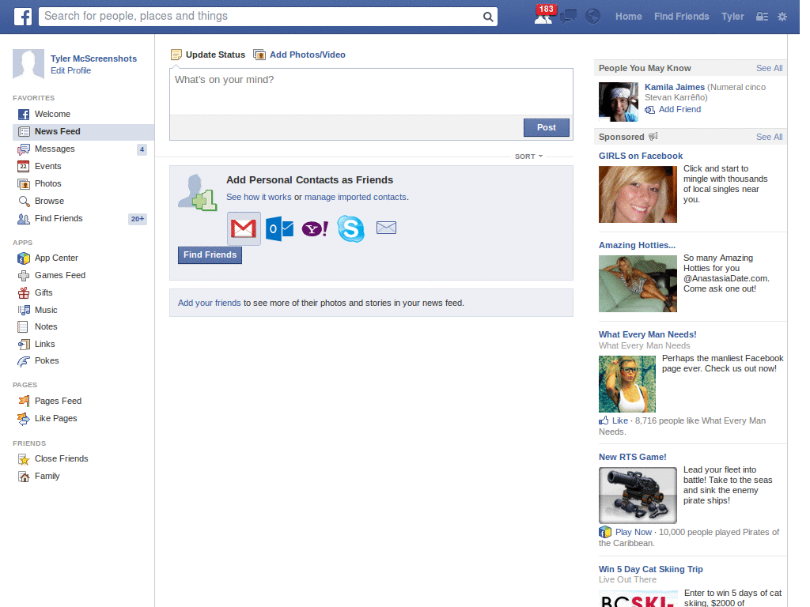The width and height of the screenshot is (810, 607).
Task: Click Add Friend for Kamila Jaimes
Action: 673,109
